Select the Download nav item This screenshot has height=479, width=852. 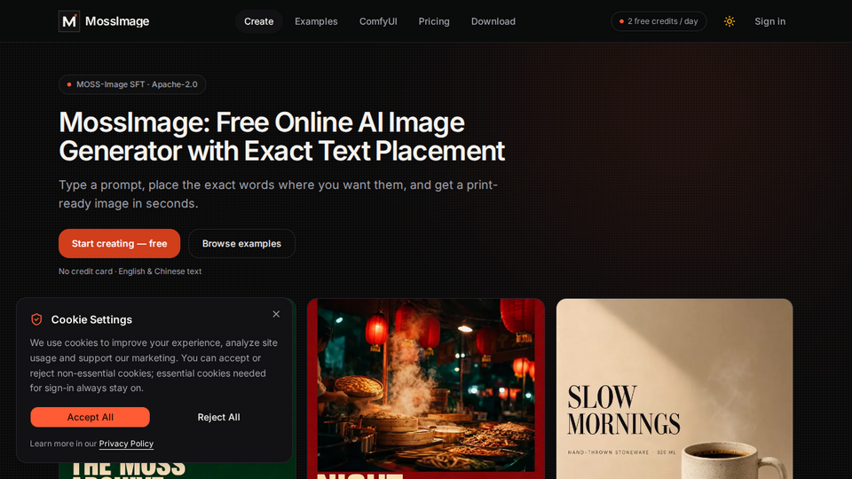[x=493, y=21]
